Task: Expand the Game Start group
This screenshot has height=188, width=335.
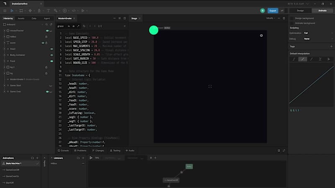Action: point(4,86)
